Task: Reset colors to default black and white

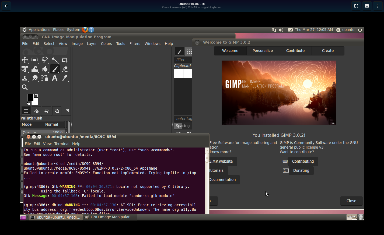Action: coord(28,103)
